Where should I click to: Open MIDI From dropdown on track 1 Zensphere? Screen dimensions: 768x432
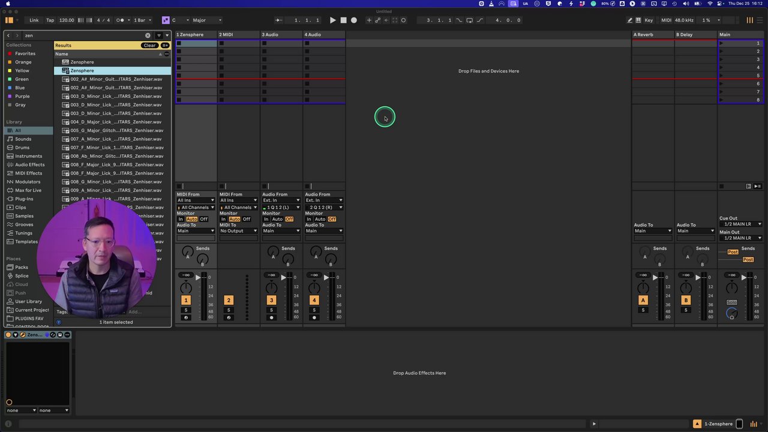tap(196, 200)
